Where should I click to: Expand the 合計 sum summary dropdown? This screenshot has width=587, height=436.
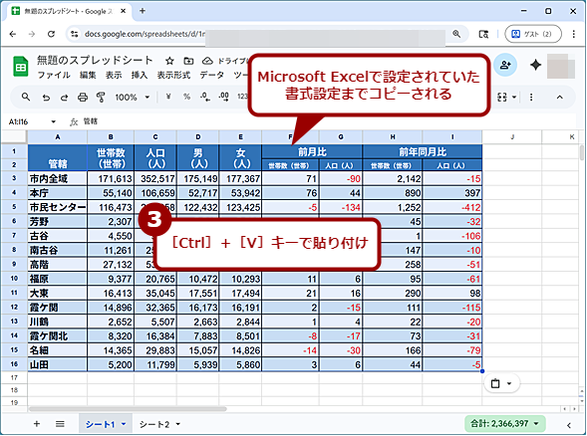coord(504,424)
